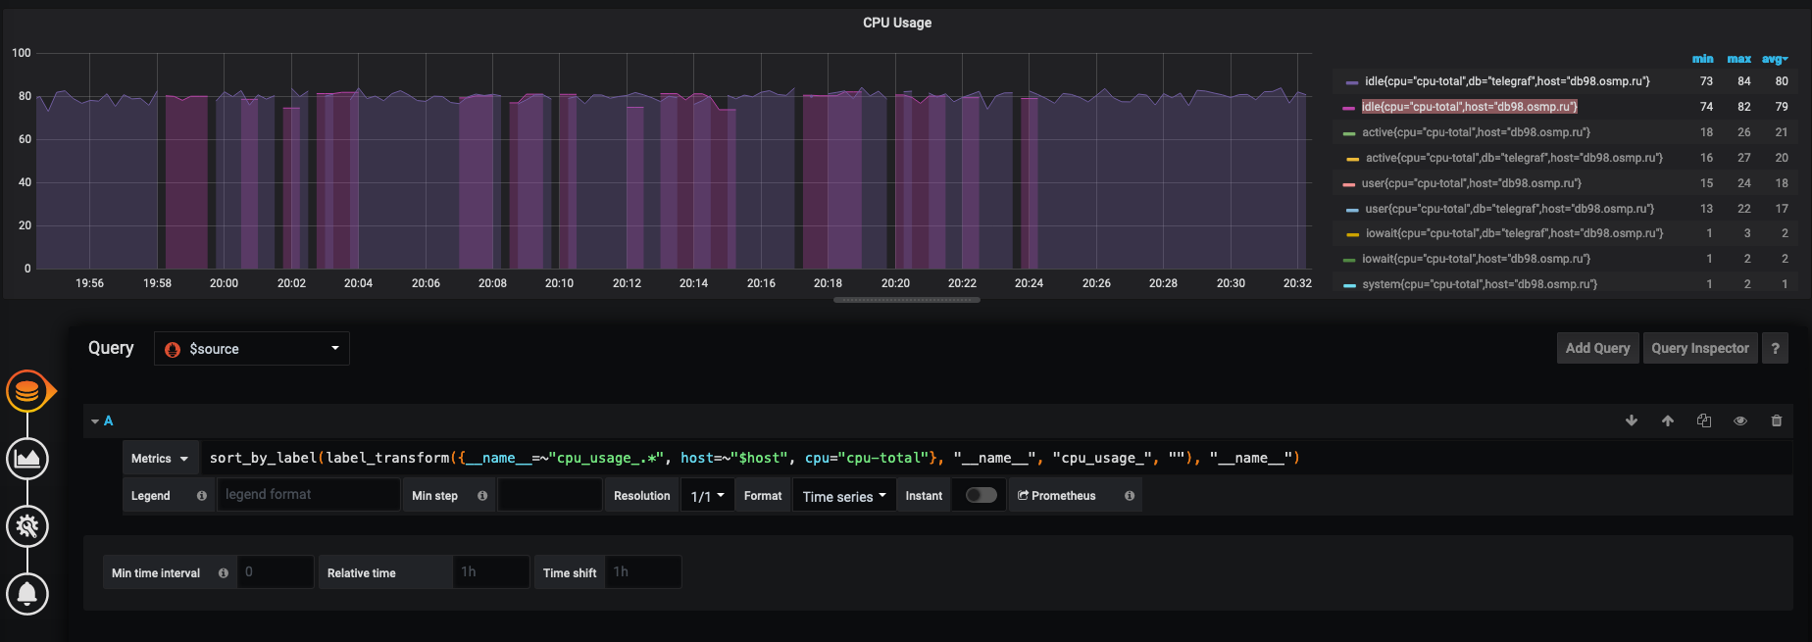This screenshot has width=1812, height=642.
Task: Click color swatch of user db98 series without db
Action: (x=1348, y=184)
